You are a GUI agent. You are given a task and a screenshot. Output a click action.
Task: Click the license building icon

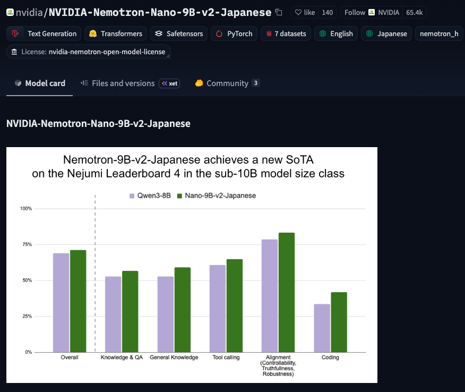tap(14, 52)
